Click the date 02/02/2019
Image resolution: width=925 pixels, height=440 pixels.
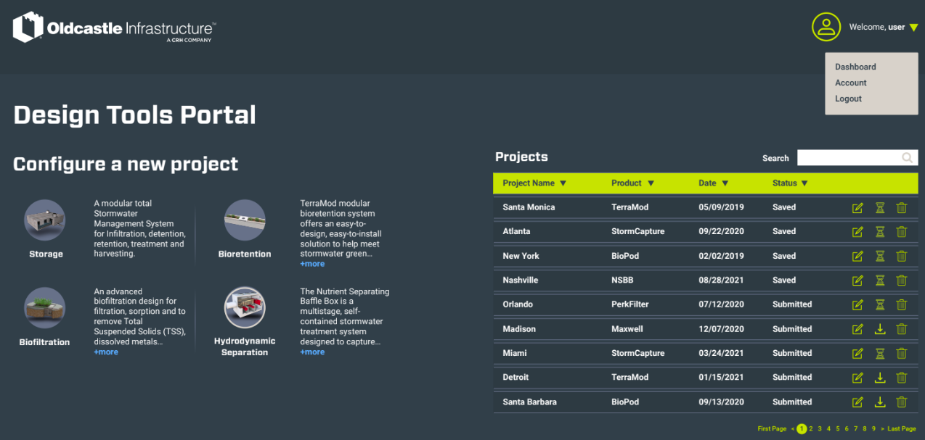pyautogui.click(x=722, y=256)
